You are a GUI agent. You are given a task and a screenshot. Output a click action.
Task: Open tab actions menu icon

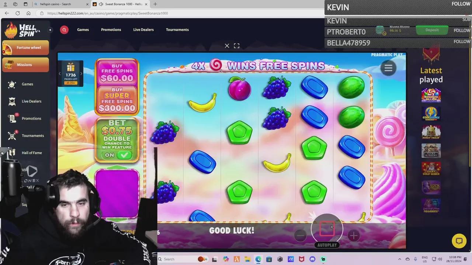[x=25, y=4]
